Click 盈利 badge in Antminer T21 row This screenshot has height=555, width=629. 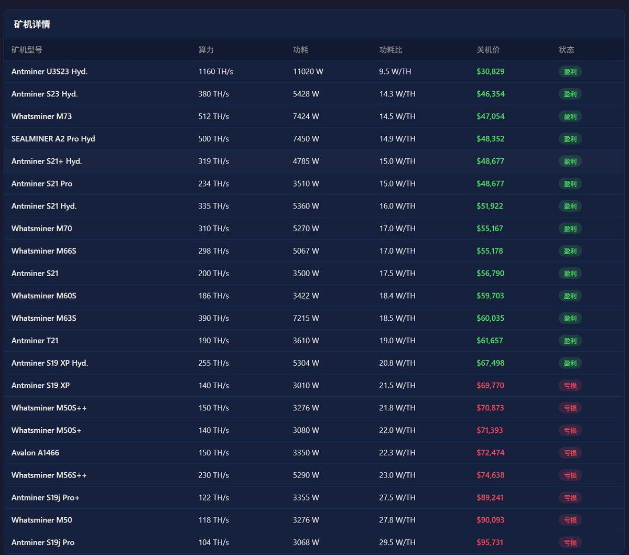[x=570, y=341]
